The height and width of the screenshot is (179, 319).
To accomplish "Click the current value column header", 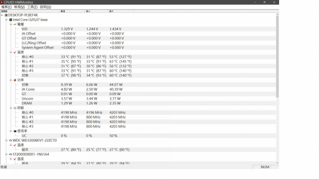I will point(72,11).
